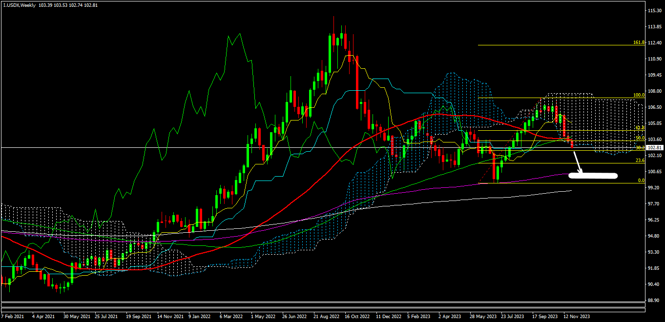The height and width of the screenshot is (322, 665).
Task: Click the latest red weekly candle
Action: click(572, 143)
